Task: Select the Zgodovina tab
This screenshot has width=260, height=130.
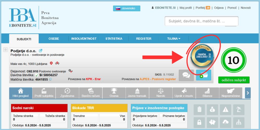Action: [67, 93]
